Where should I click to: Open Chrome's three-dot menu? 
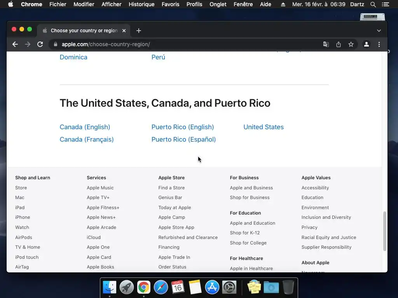click(x=379, y=44)
